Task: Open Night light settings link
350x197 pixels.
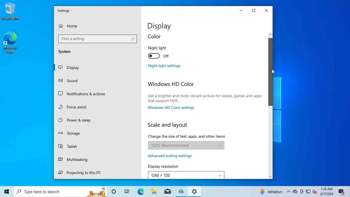Action: coord(164,66)
